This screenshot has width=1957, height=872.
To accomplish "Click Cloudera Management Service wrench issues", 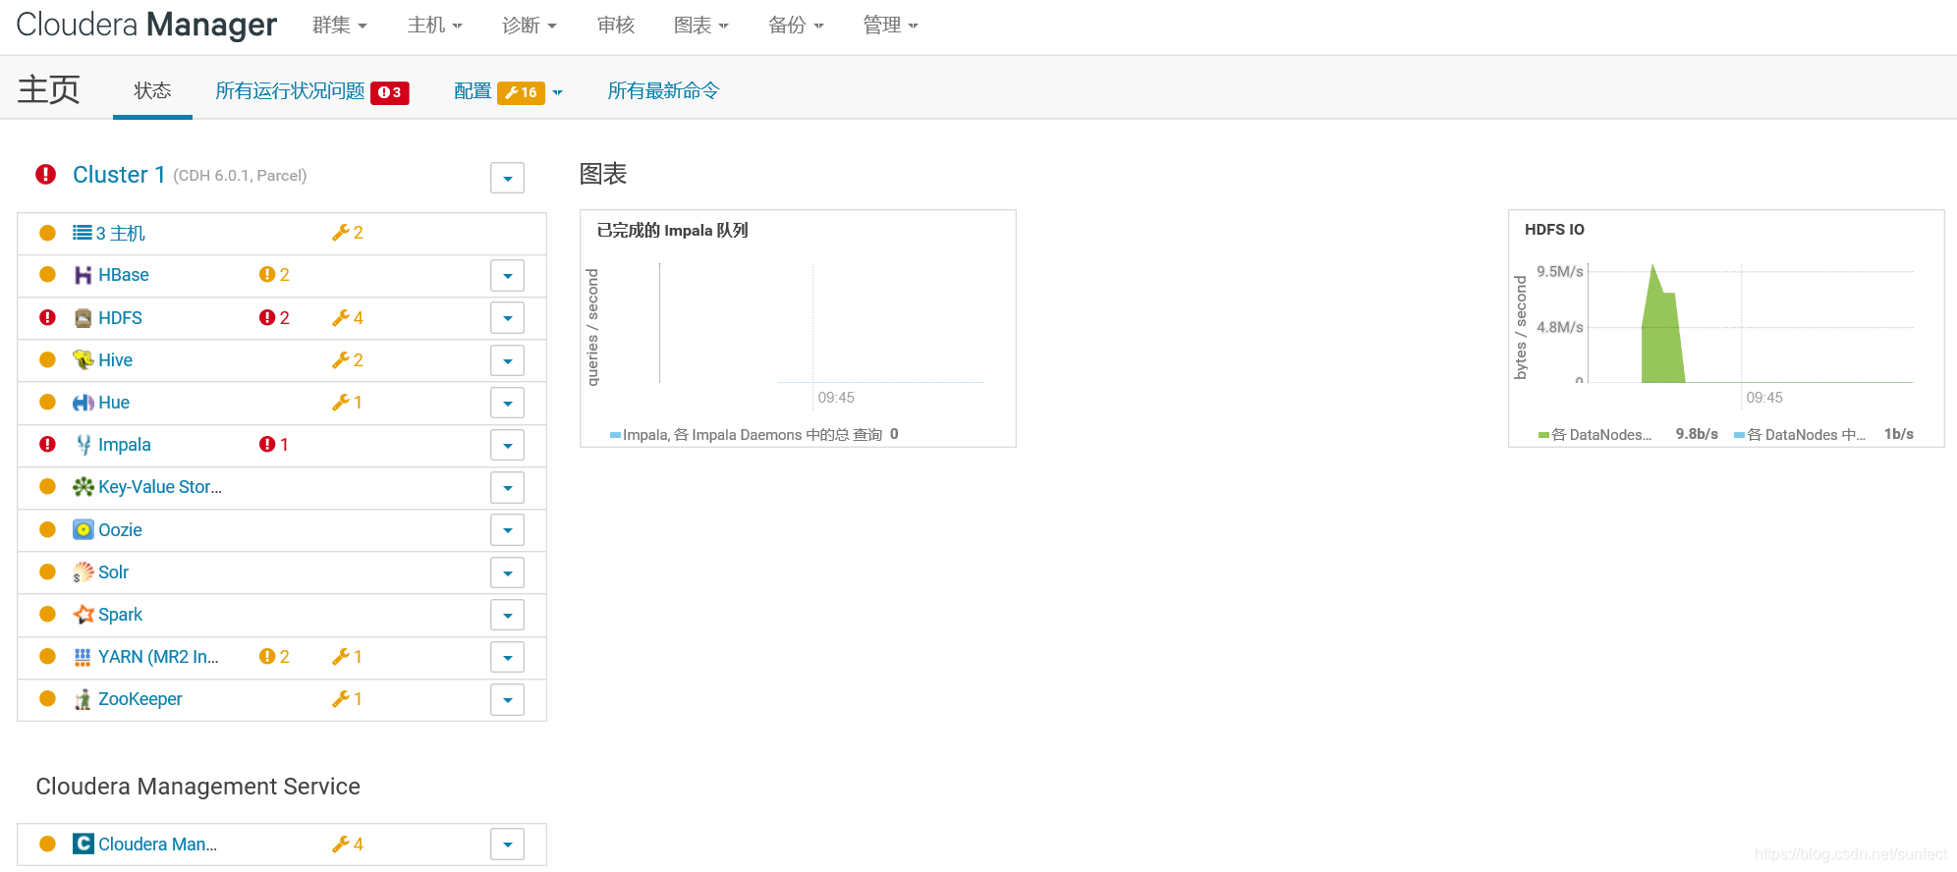I will coord(348,845).
